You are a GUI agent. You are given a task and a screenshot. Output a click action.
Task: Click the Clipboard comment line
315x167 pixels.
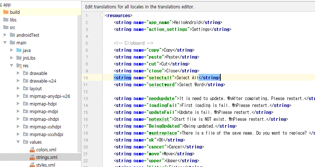point(134,43)
